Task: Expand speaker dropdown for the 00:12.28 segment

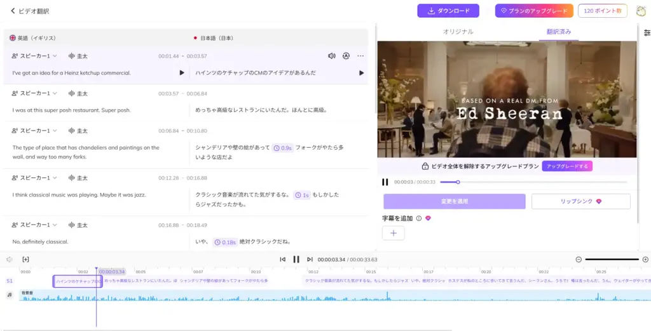Action: tap(55, 178)
